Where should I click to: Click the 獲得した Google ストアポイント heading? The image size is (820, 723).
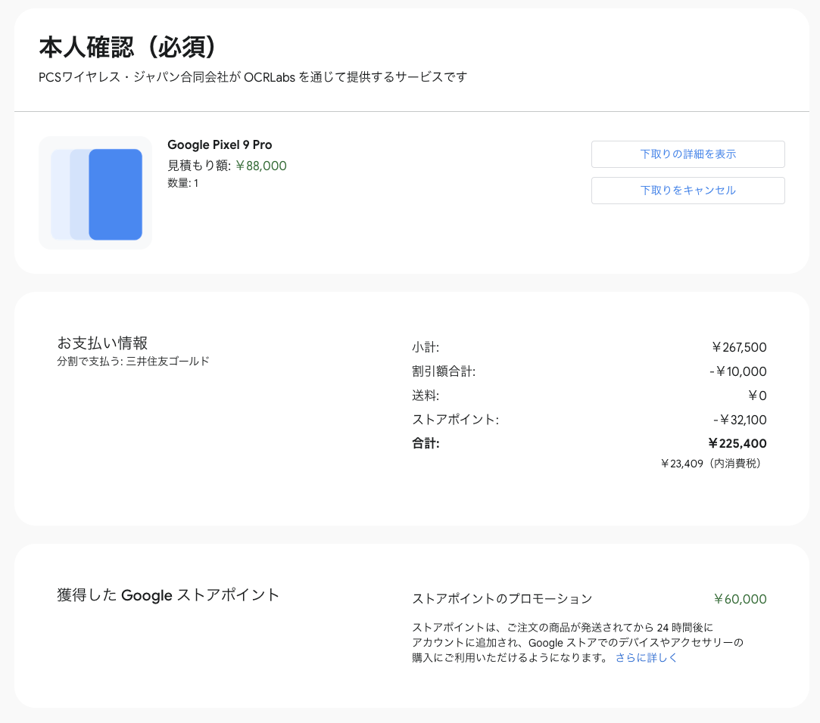(x=168, y=595)
